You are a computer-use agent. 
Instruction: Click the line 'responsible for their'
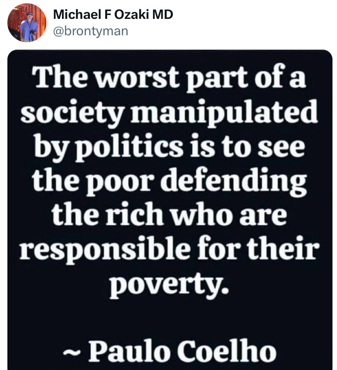tap(169, 249)
